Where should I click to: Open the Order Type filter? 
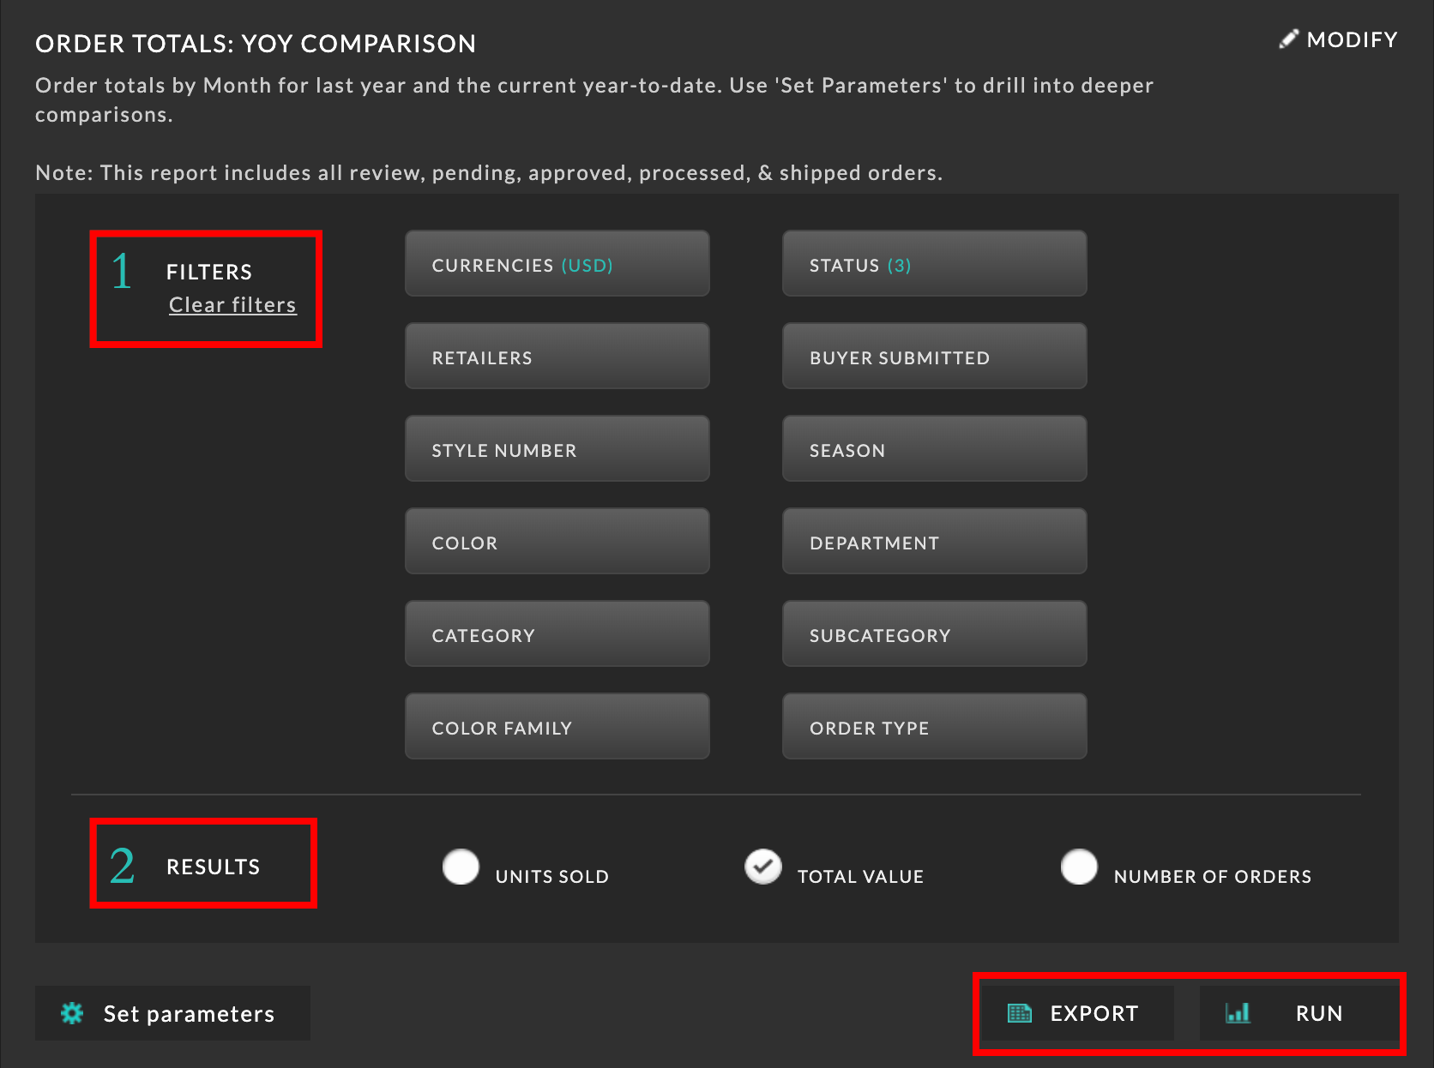(935, 726)
